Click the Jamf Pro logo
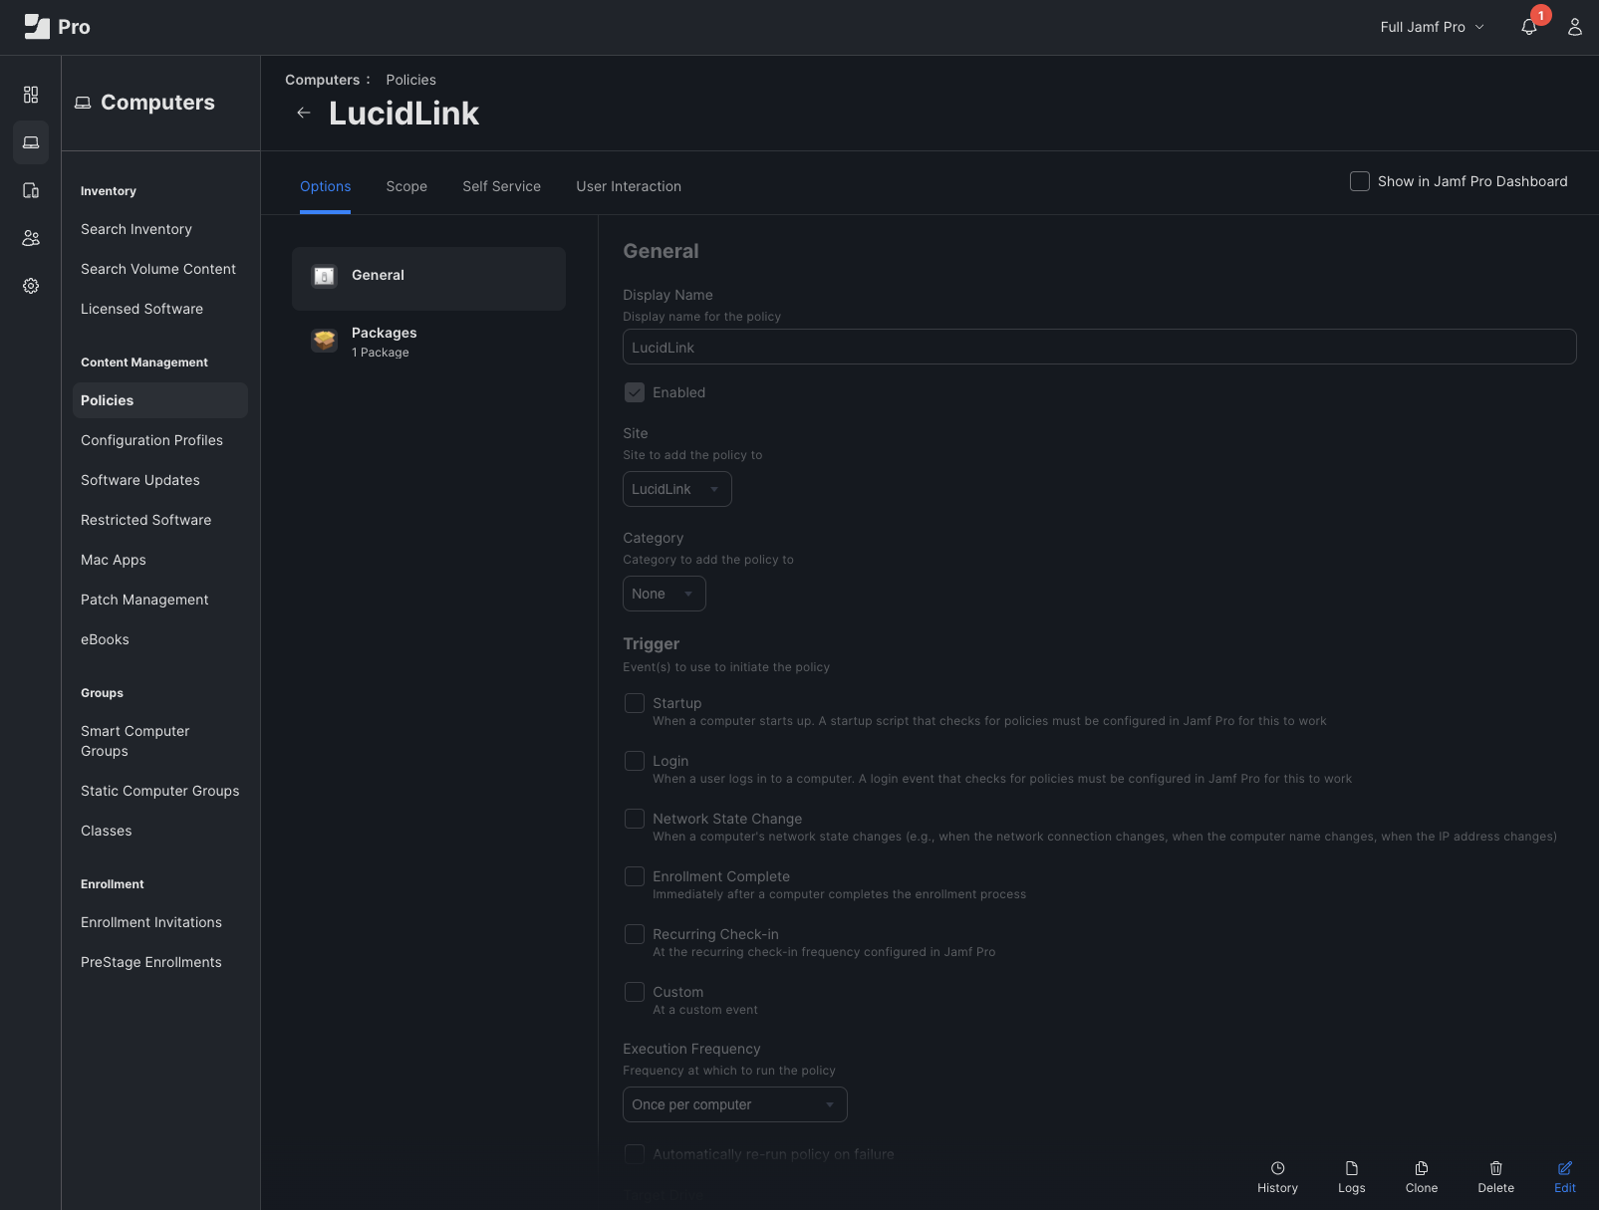 pyautogui.click(x=57, y=27)
